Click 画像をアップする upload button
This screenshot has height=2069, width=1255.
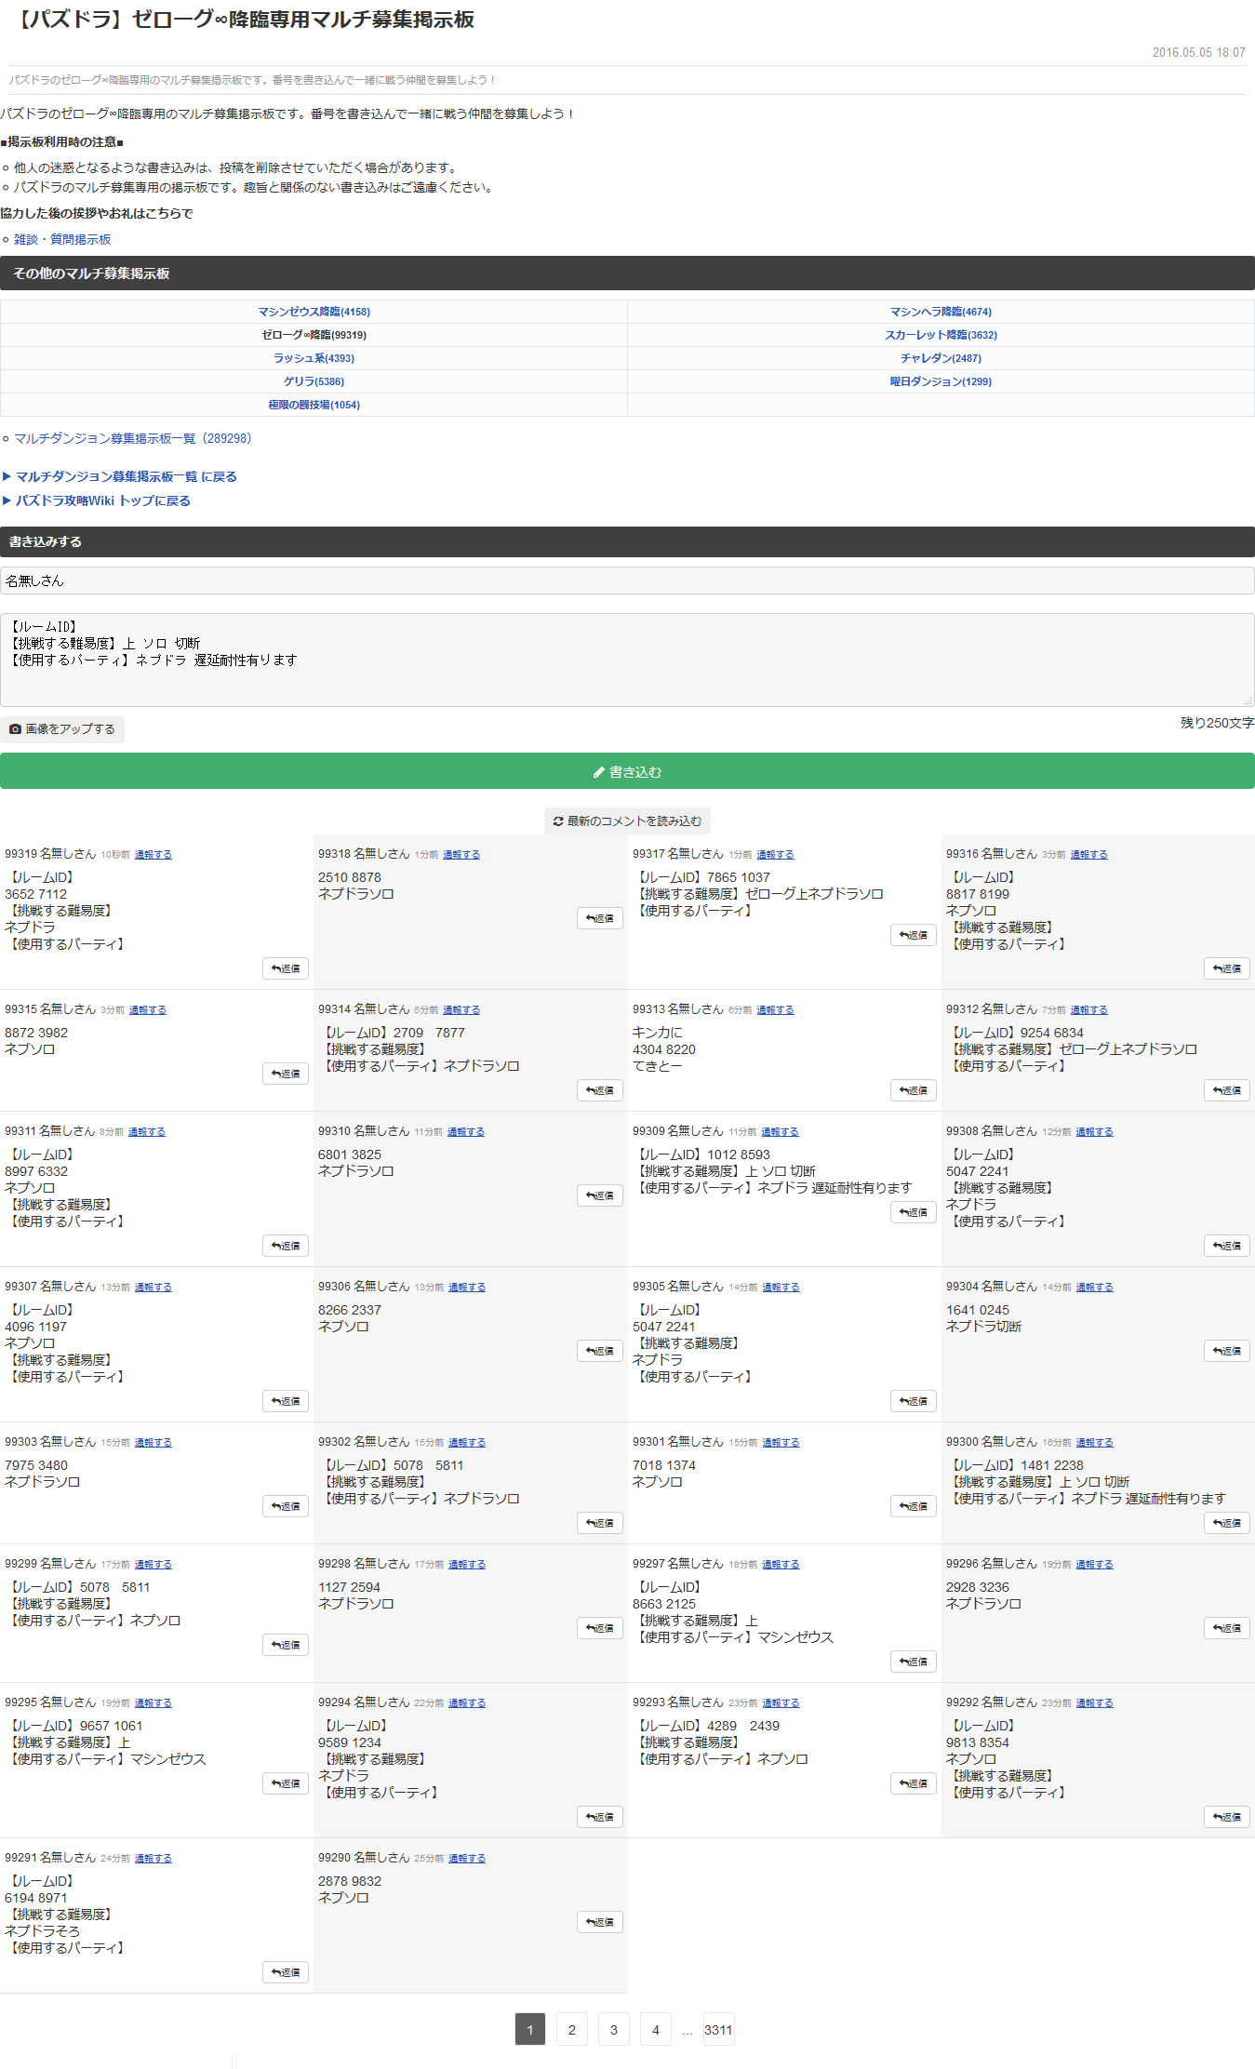click(62, 729)
